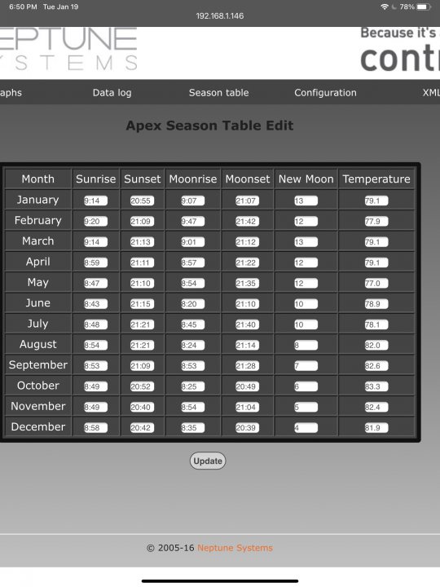Viewport: 440px width, 587px height.
Task: Tap the Wi-Fi status icon
Action: click(385, 7)
